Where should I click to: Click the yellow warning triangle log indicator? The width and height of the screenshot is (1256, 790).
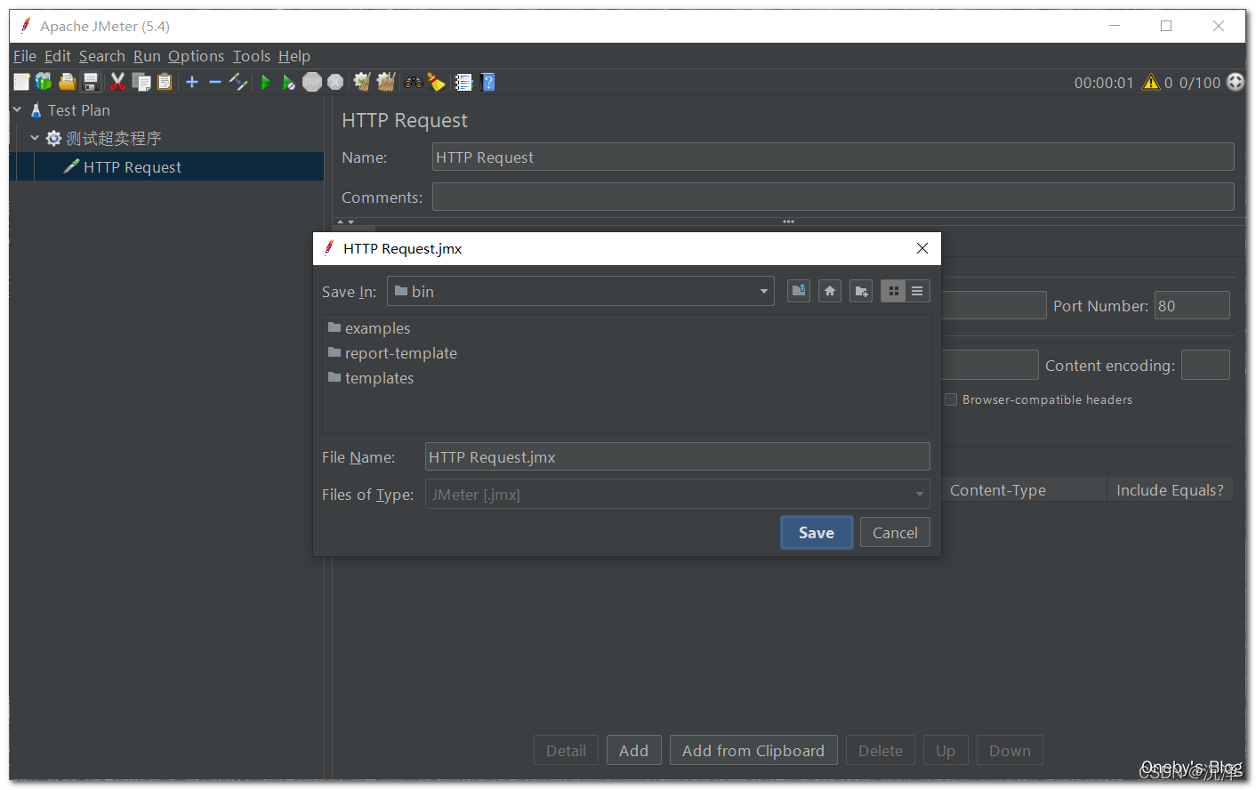(x=1151, y=82)
